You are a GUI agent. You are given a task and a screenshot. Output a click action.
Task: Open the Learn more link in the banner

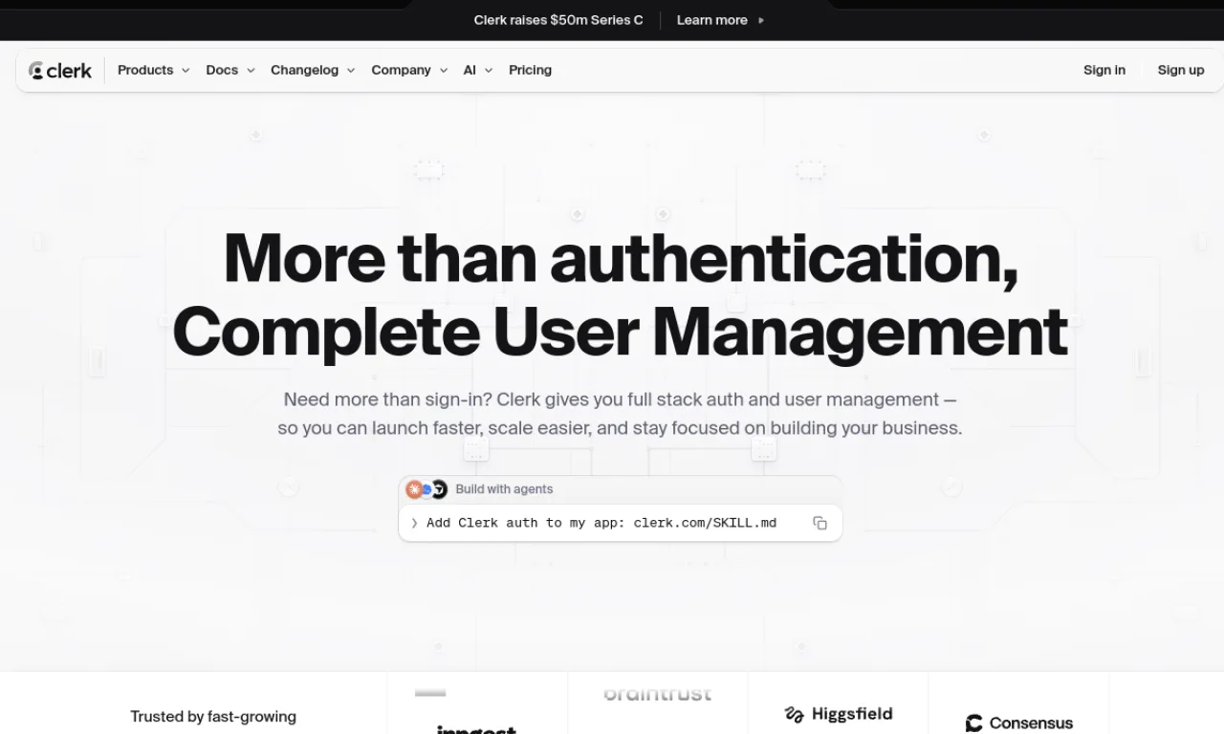720,20
